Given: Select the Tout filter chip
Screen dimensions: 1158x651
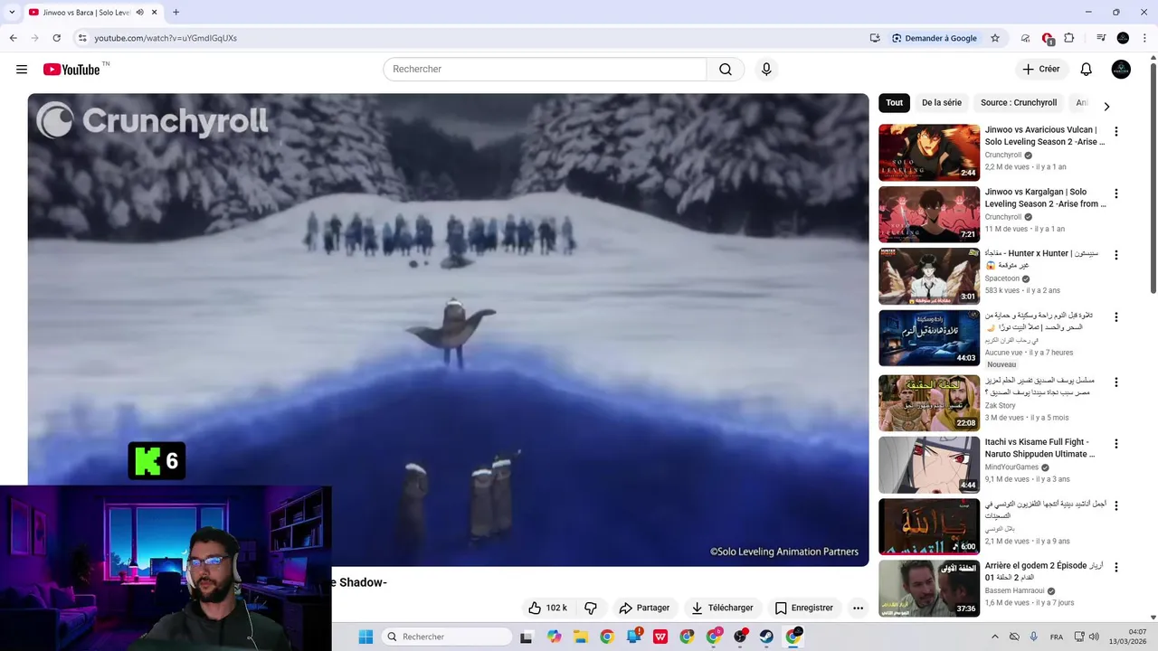Looking at the screenshot, I should tap(894, 103).
